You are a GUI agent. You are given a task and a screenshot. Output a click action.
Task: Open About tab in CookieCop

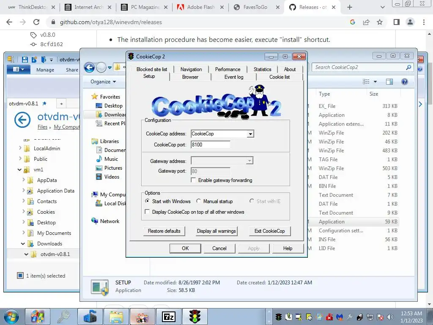click(290, 69)
